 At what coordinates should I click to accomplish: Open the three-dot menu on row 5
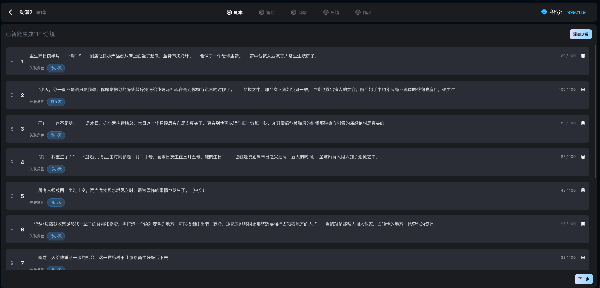coord(12,196)
